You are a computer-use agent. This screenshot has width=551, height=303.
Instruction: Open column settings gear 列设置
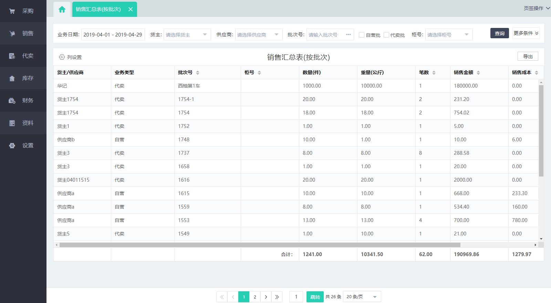(x=62, y=57)
